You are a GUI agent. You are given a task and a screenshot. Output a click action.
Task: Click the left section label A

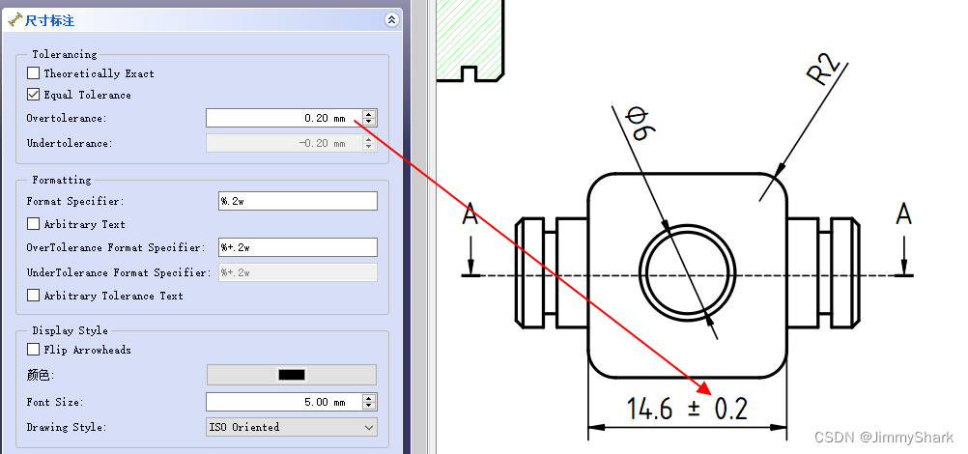tap(470, 214)
